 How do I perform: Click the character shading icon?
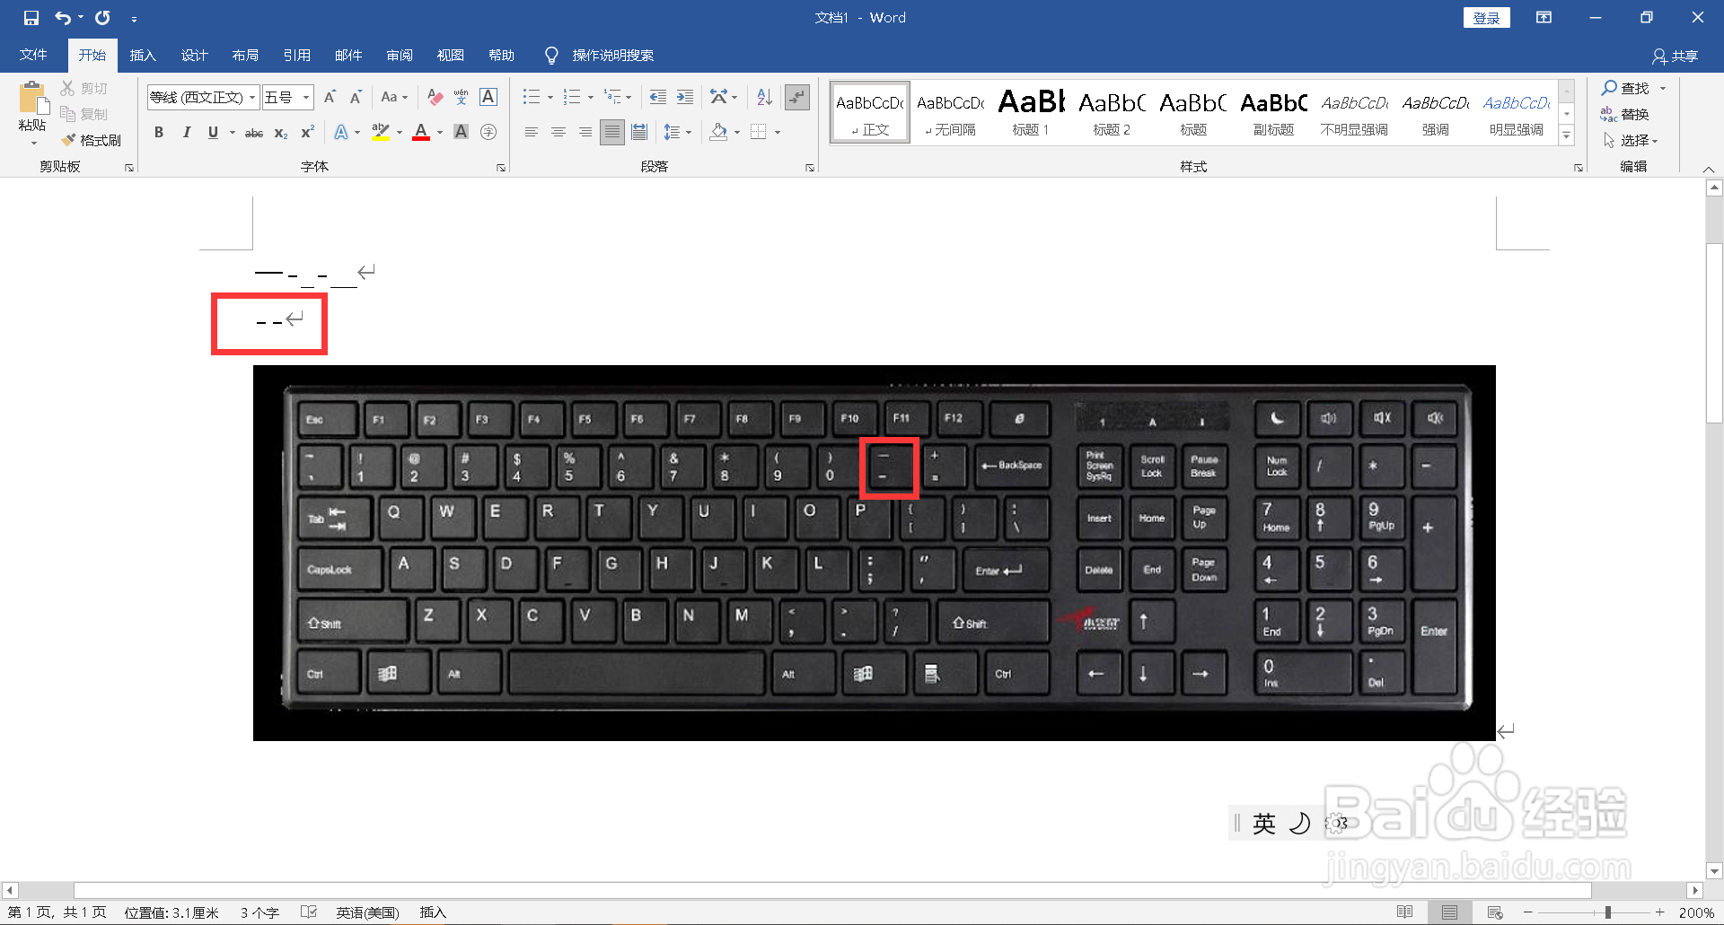click(461, 133)
